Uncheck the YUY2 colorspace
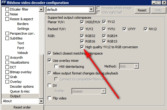167x110 pixels. click(x=82, y=29)
